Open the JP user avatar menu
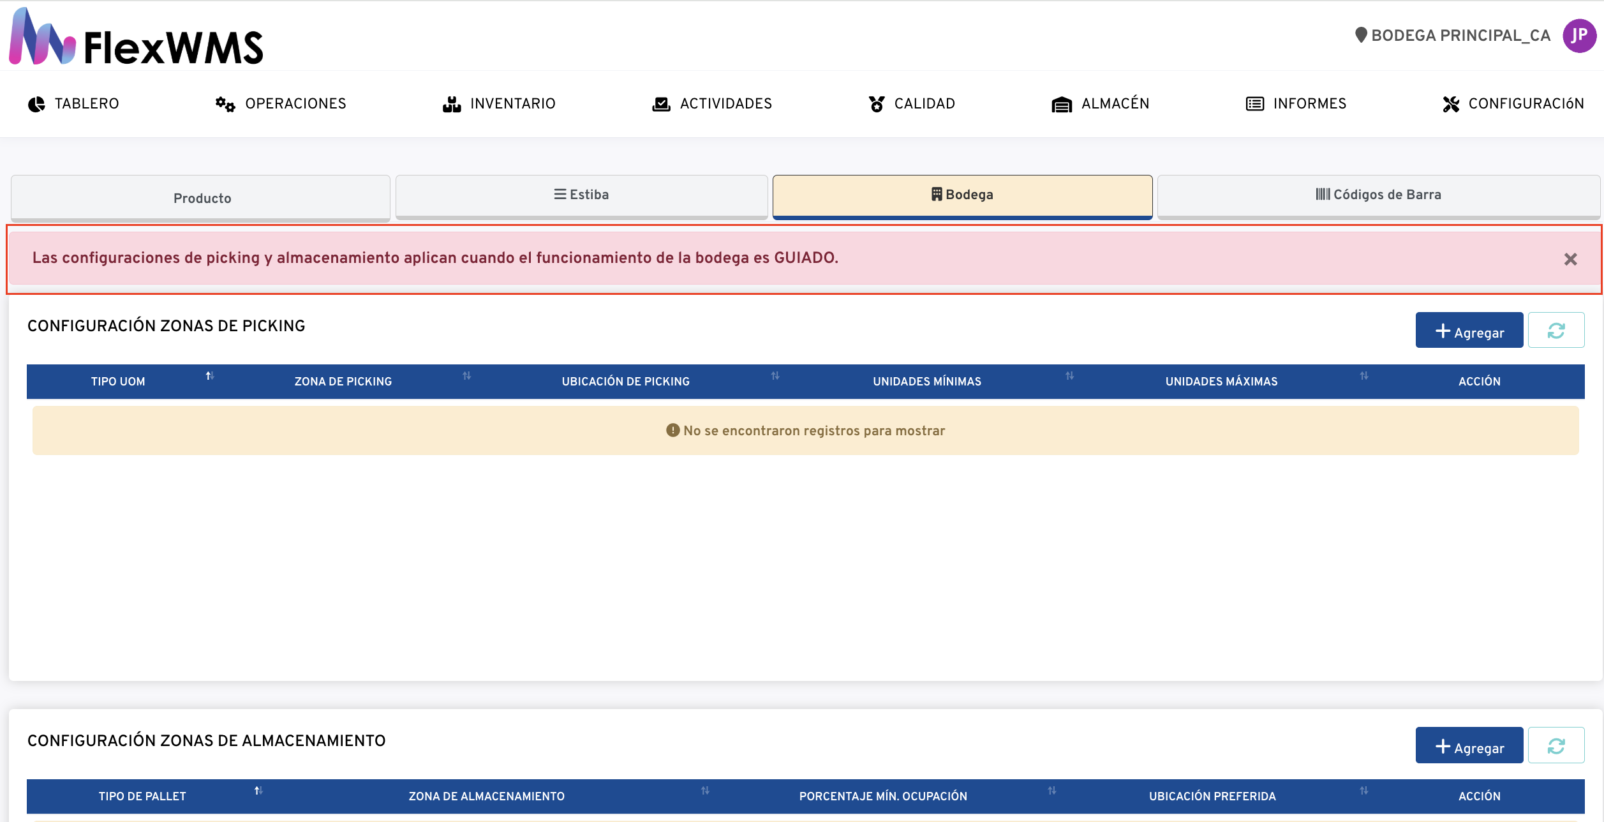This screenshot has height=822, width=1604. [x=1578, y=36]
